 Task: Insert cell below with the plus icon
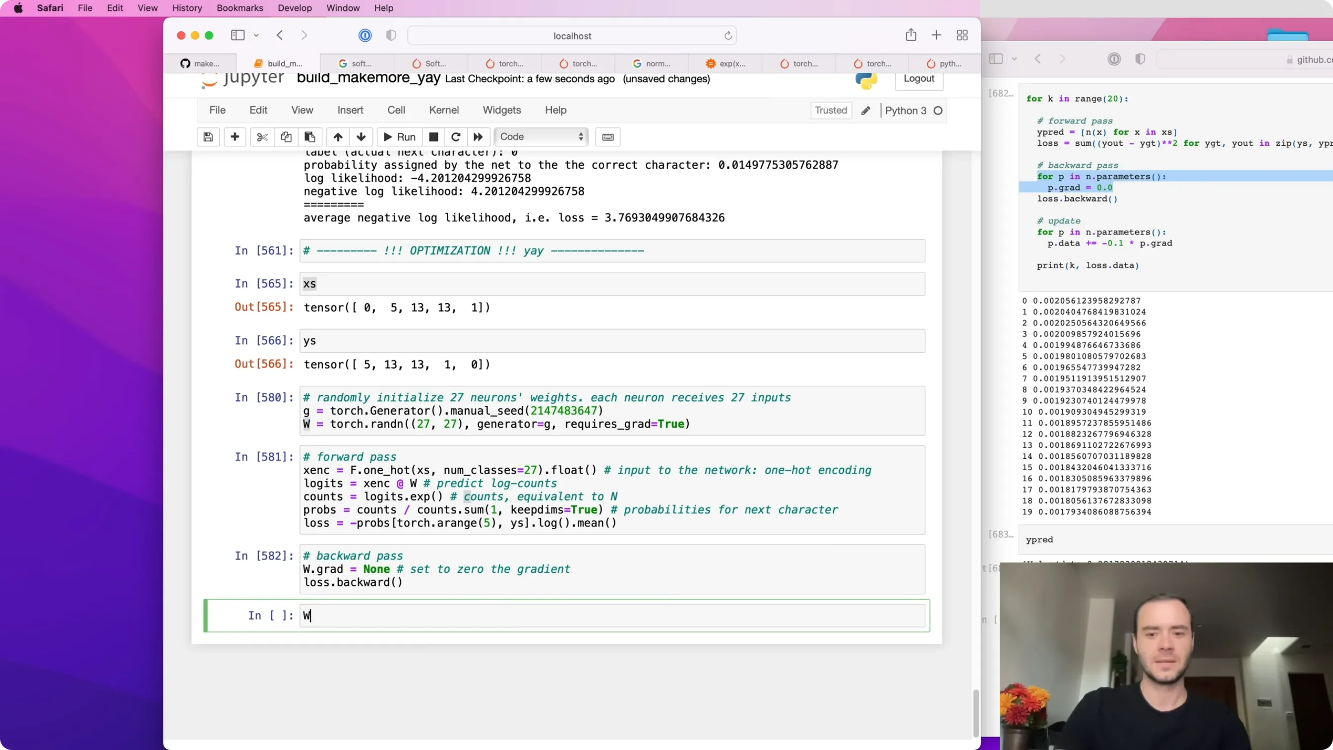click(x=235, y=136)
